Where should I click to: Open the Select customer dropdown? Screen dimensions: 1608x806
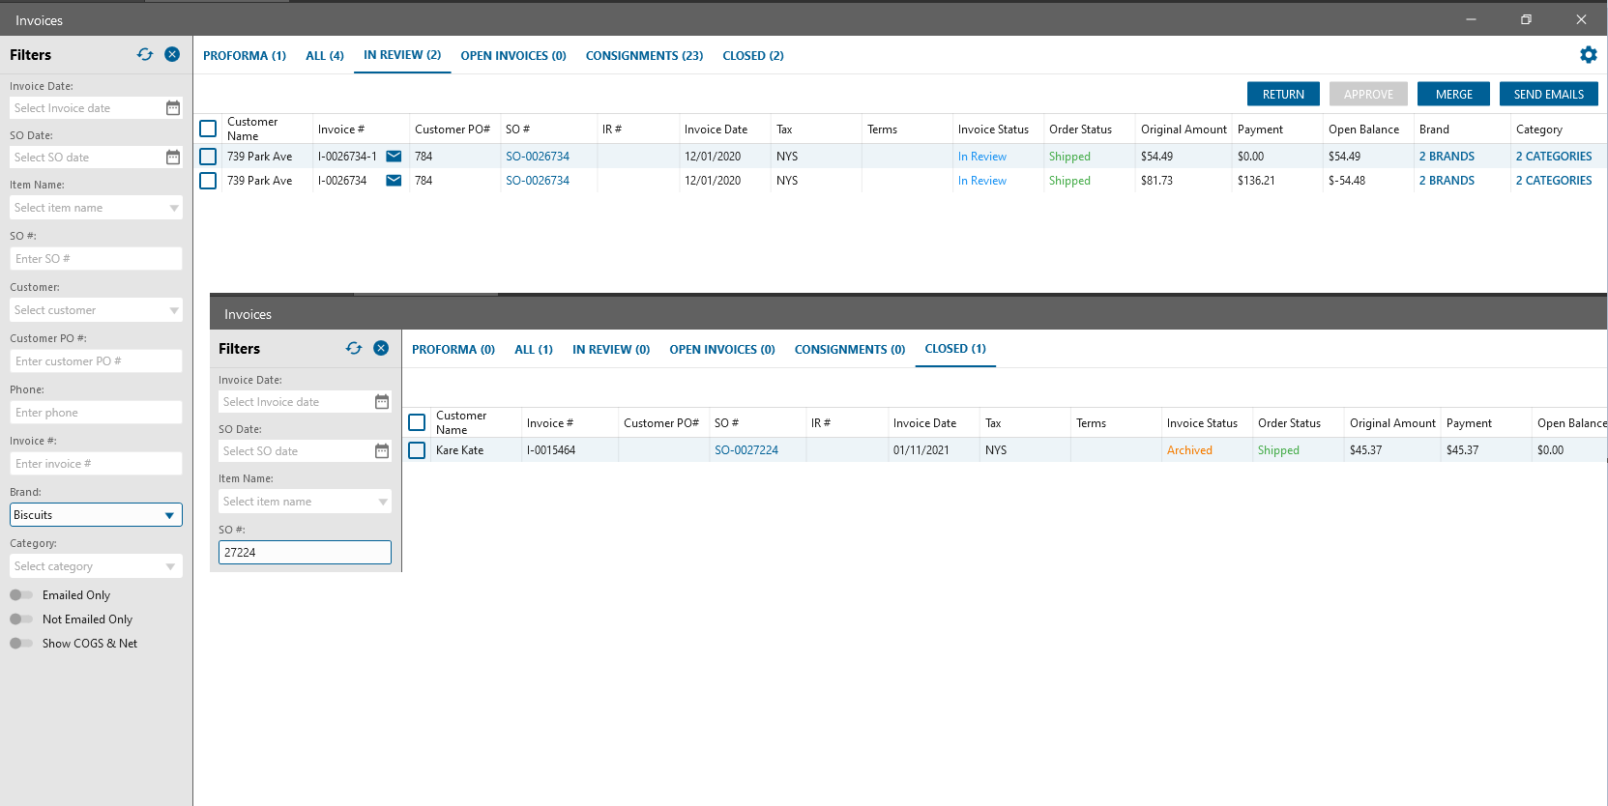point(96,310)
